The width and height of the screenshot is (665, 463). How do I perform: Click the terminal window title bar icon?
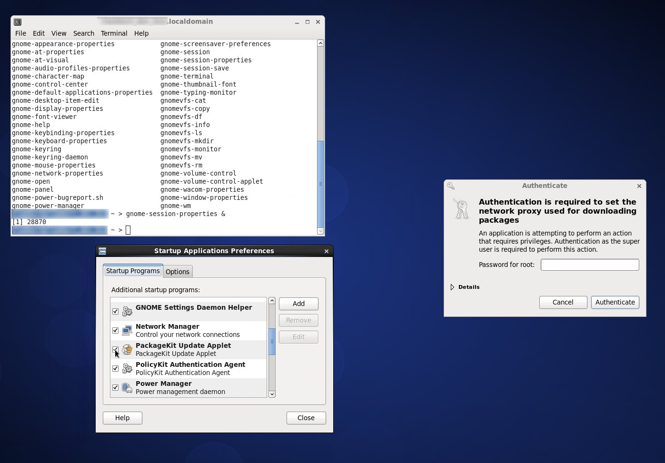18,22
